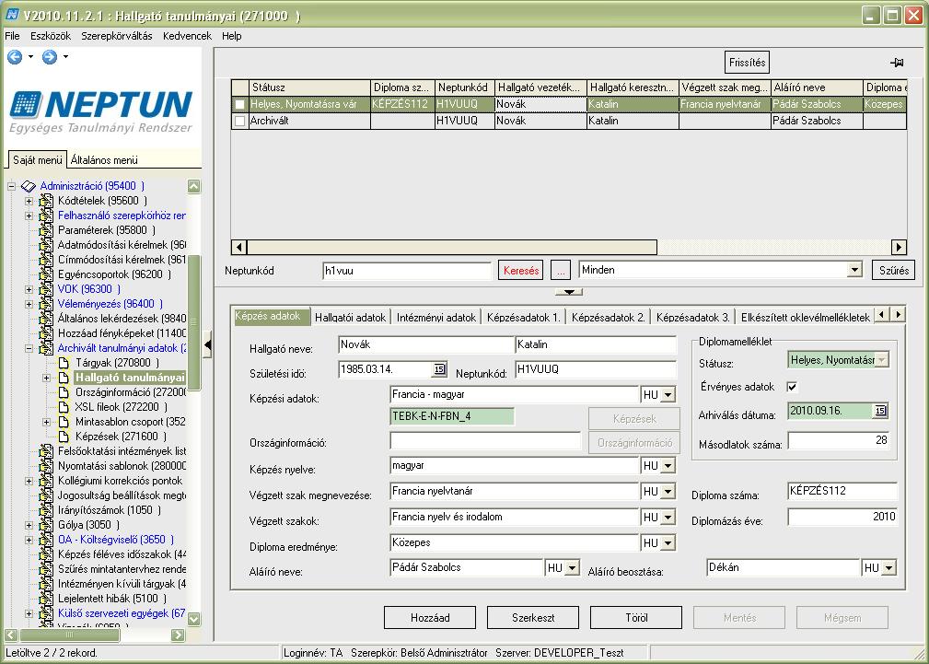Image resolution: width=929 pixels, height=664 pixels.
Task: Click the Hozzáad button
Action: [430, 617]
